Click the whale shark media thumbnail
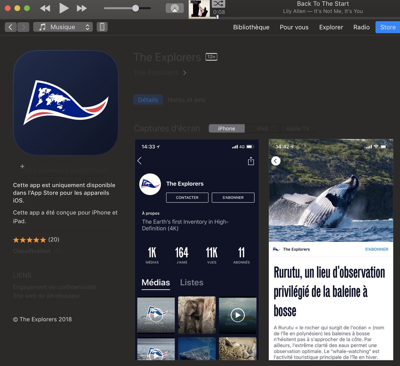 pyautogui.click(x=197, y=348)
